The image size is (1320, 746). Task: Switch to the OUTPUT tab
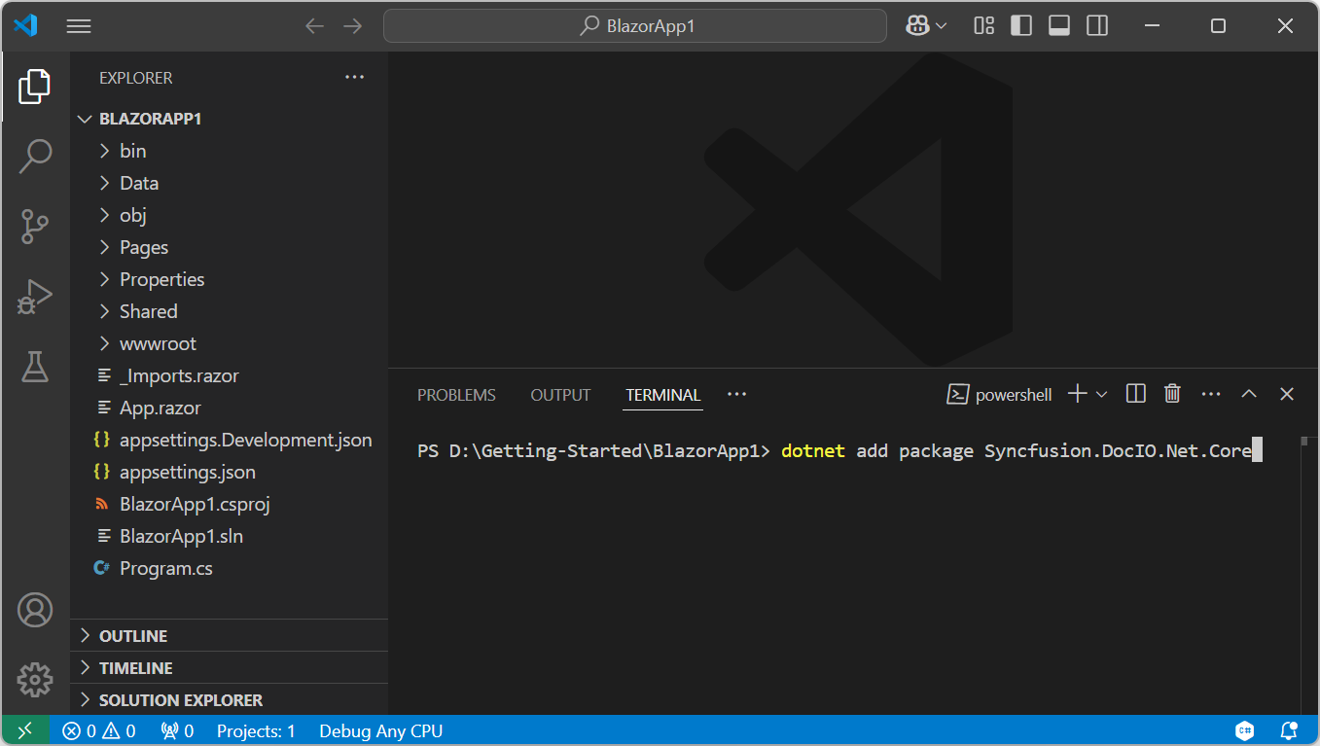click(560, 395)
